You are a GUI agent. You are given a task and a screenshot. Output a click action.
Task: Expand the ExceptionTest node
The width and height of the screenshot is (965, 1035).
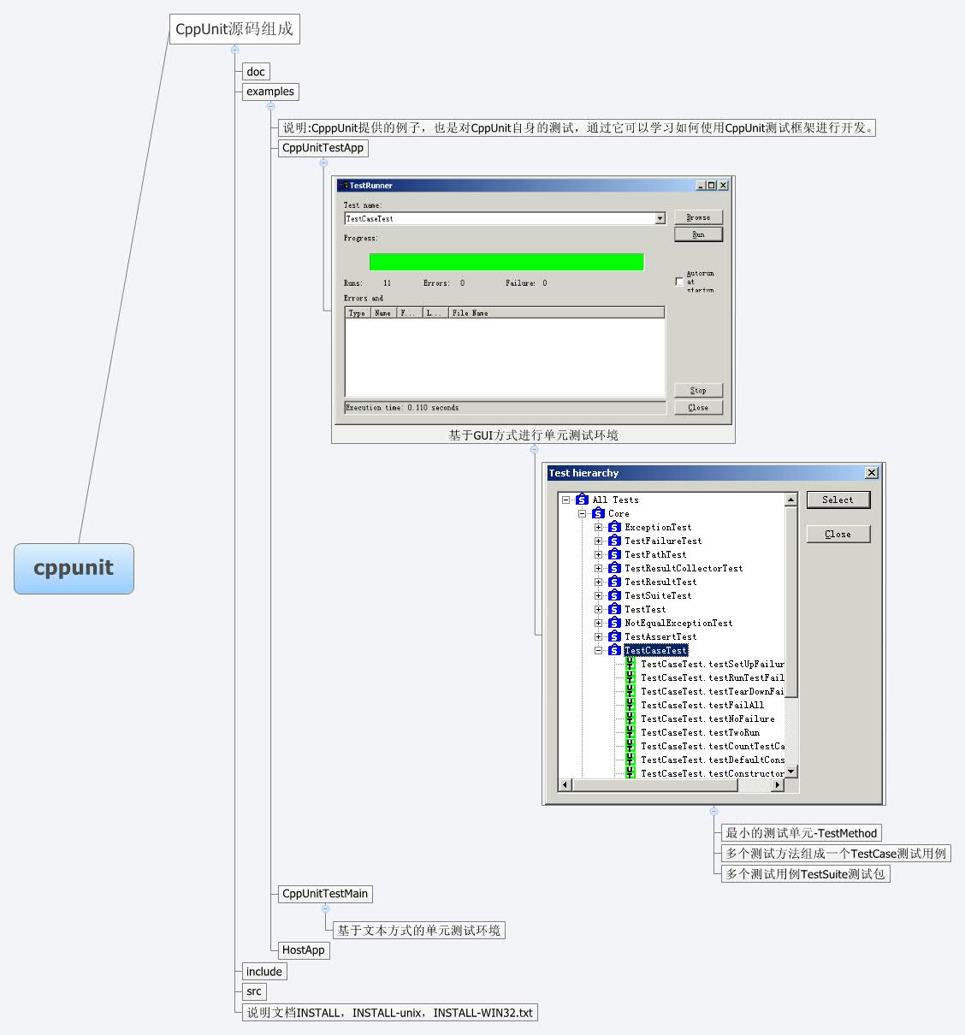pos(598,527)
